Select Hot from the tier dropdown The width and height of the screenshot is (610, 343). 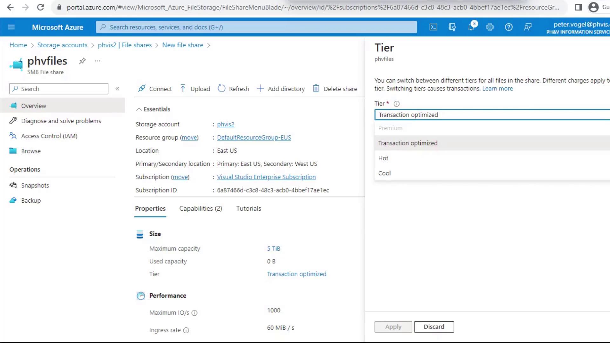[x=383, y=158]
